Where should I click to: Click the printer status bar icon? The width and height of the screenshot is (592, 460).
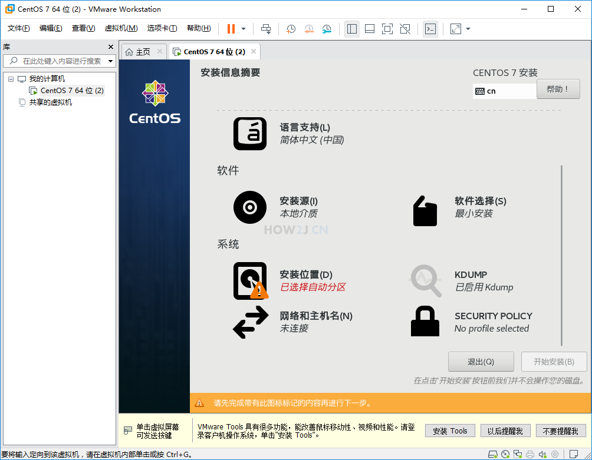[530, 454]
